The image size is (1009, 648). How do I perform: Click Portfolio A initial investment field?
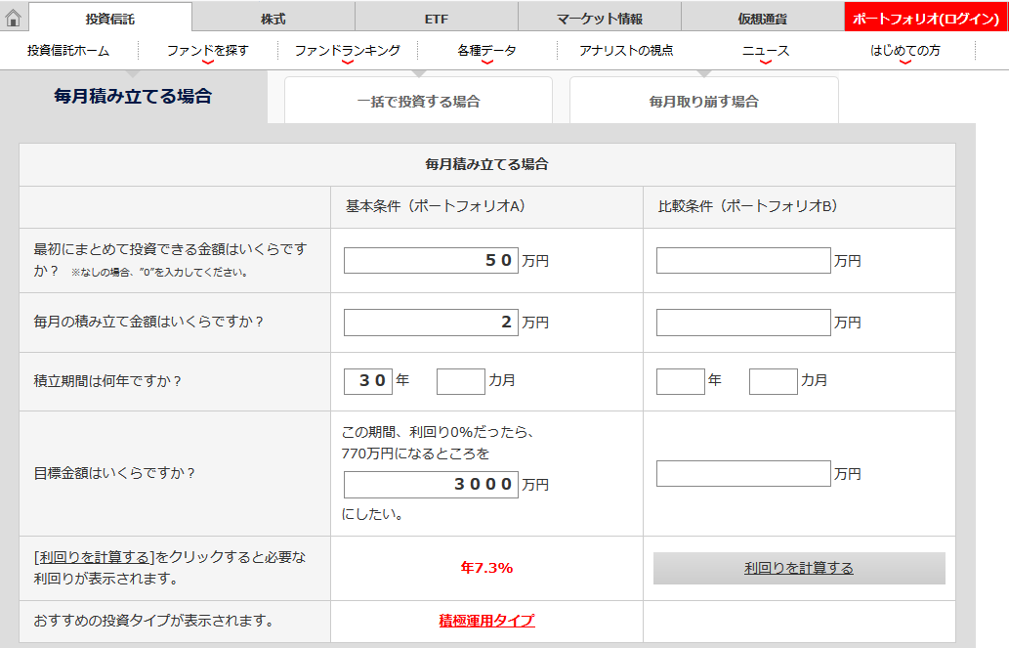coord(431,261)
